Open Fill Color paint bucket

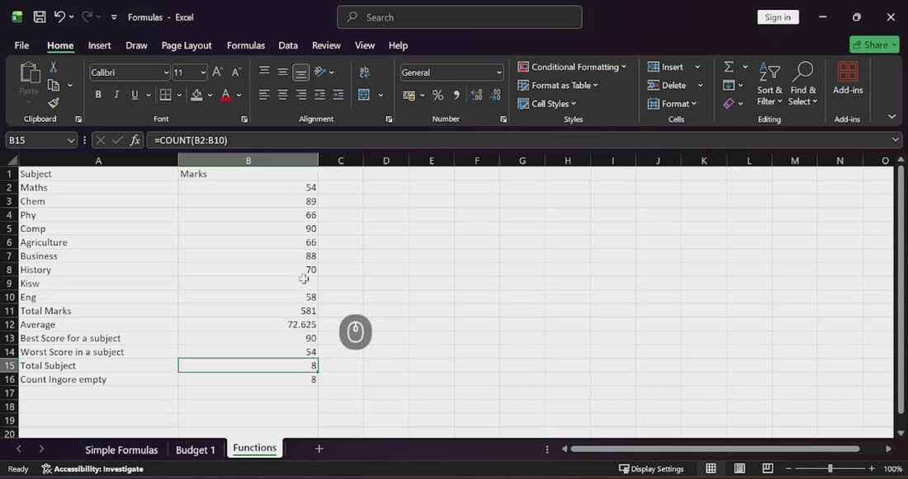tap(197, 94)
